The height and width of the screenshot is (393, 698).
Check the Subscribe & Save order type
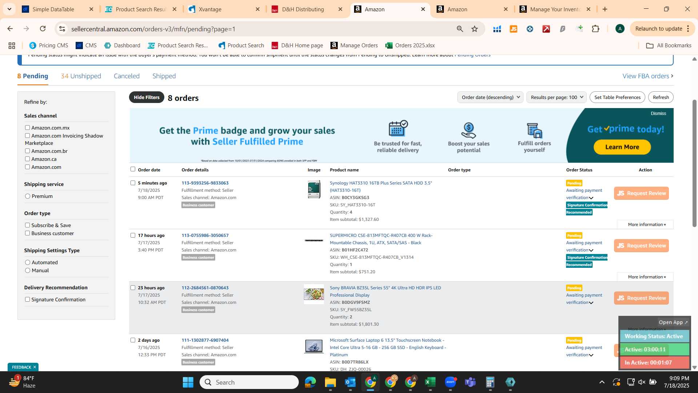pyautogui.click(x=27, y=225)
